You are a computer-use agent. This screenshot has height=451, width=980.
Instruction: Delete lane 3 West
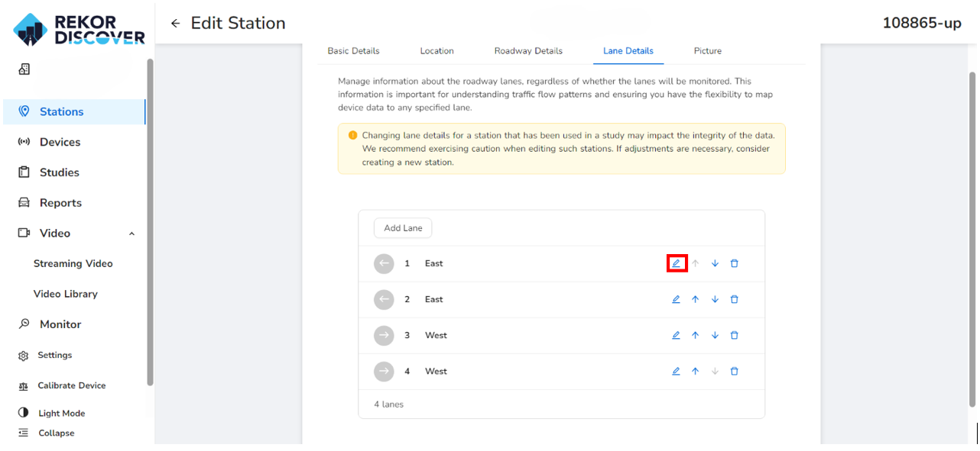[734, 335]
